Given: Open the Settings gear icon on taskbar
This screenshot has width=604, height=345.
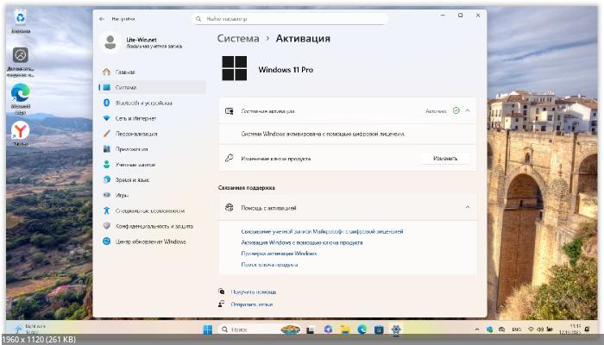Looking at the screenshot, I should click(x=396, y=329).
